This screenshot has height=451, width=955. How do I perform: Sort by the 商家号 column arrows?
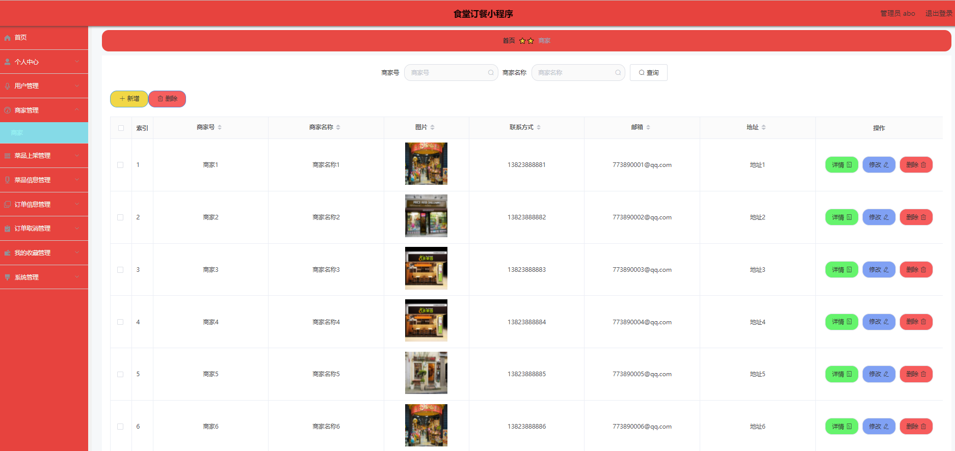220,127
